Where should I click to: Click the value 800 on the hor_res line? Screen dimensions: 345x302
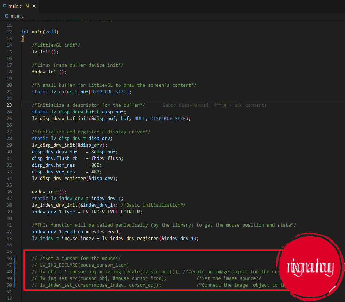click(95, 165)
